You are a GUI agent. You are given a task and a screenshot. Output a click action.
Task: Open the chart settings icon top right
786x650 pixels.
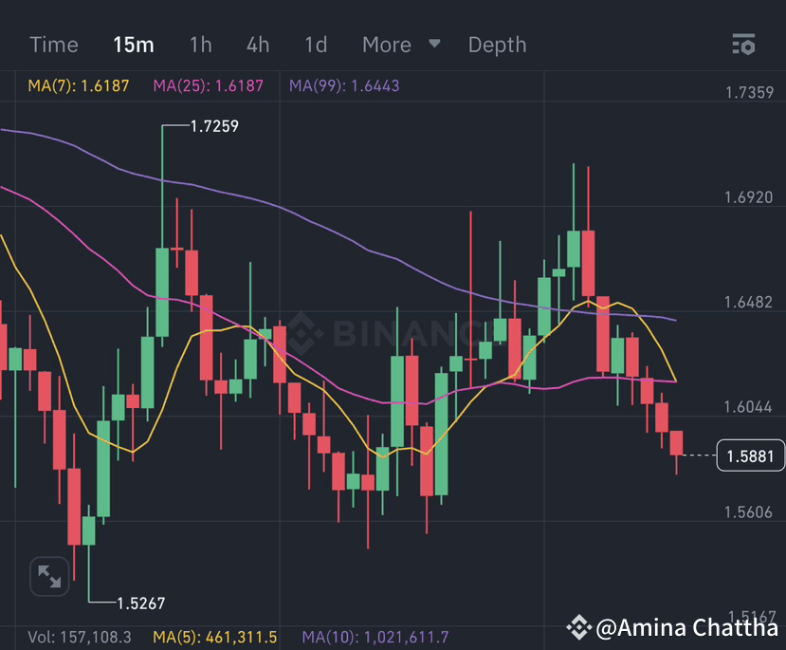pyautogui.click(x=743, y=44)
